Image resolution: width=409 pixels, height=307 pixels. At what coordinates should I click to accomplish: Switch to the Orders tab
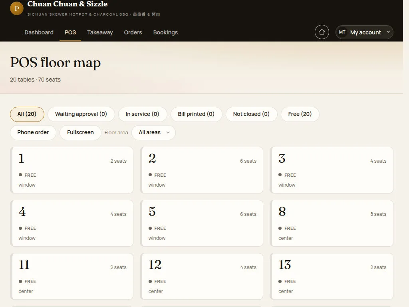(x=133, y=32)
